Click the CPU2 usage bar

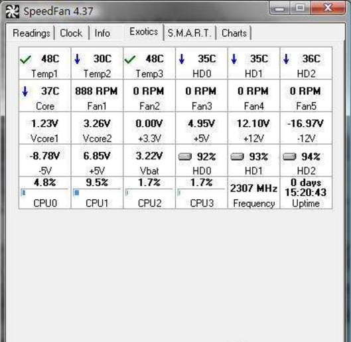tap(149, 193)
